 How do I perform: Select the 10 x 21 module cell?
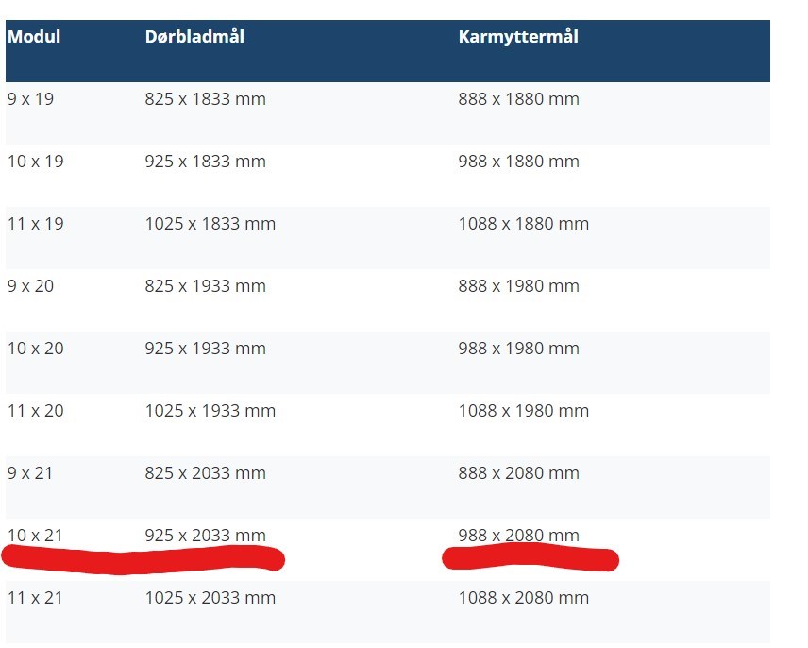[36, 536]
